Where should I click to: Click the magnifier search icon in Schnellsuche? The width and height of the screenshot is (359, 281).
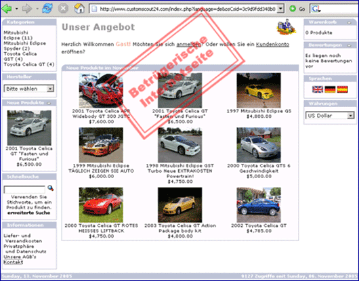pyautogui.click(x=50, y=188)
